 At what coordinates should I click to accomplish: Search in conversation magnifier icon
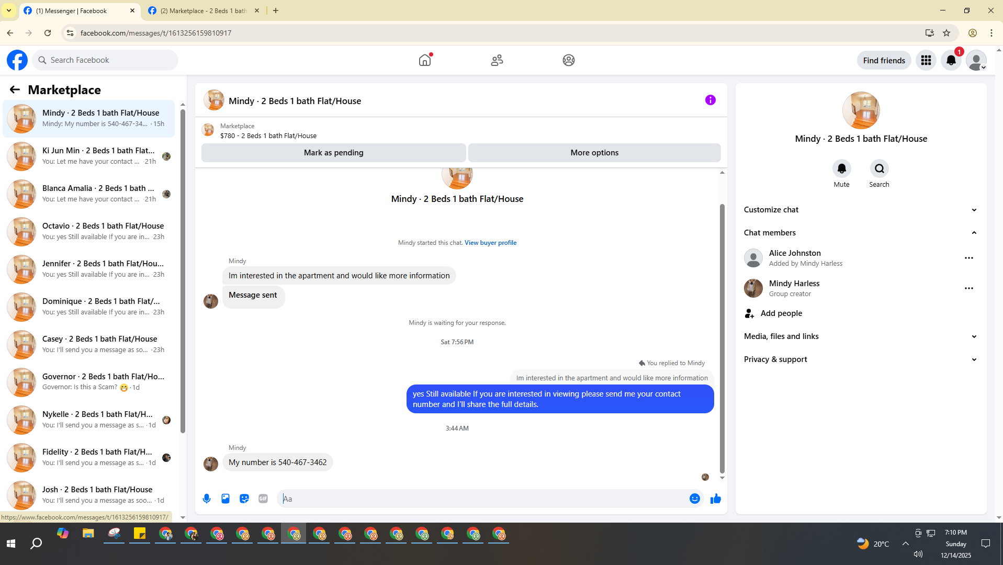point(879,168)
